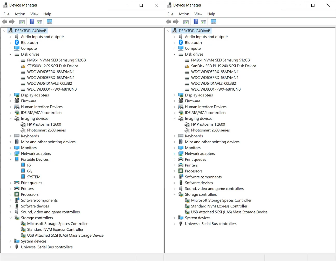The width and height of the screenshot is (336, 261).
Task: Select the G:\ portable device in left window
Action: pos(30,171)
